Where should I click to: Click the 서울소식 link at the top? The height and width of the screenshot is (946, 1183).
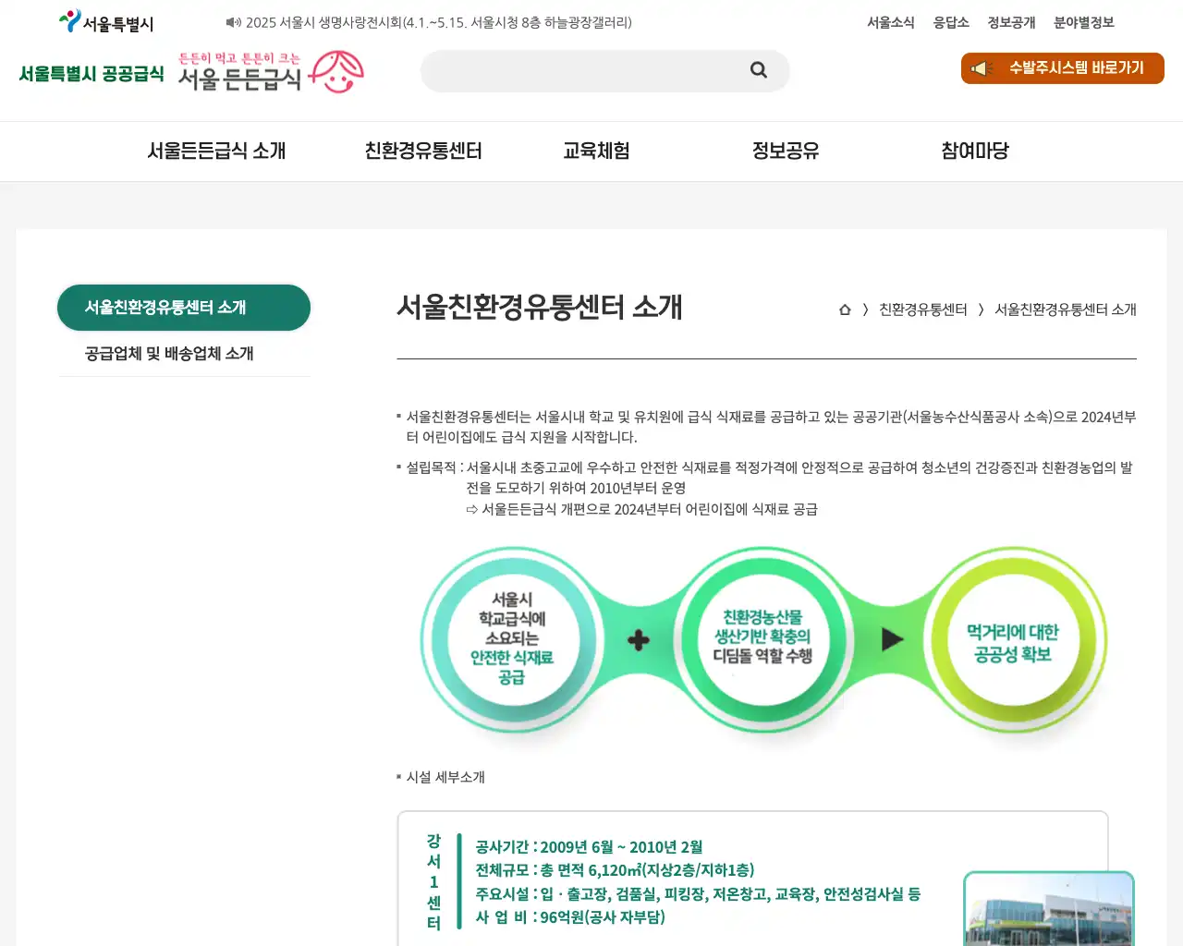click(891, 23)
